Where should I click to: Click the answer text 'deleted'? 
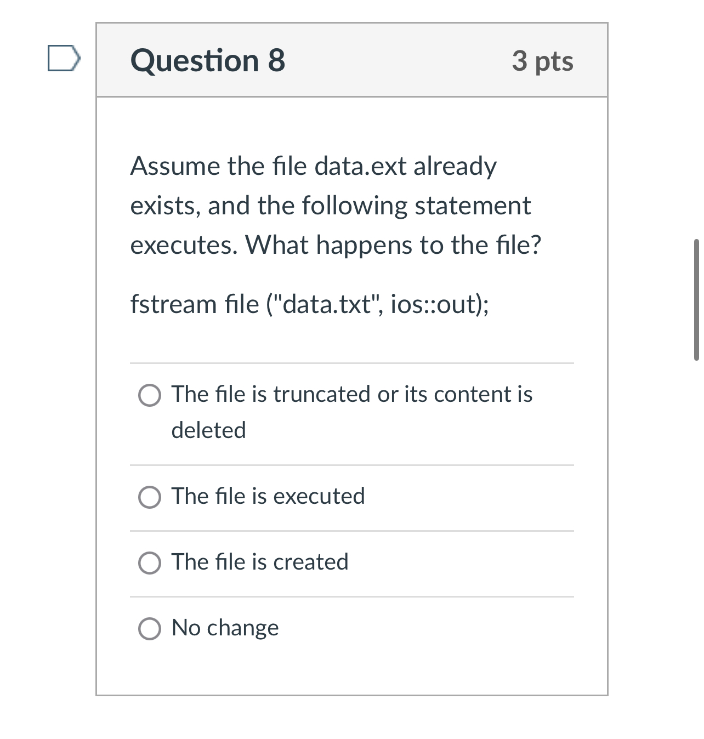pyautogui.click(x=208, y=430)
